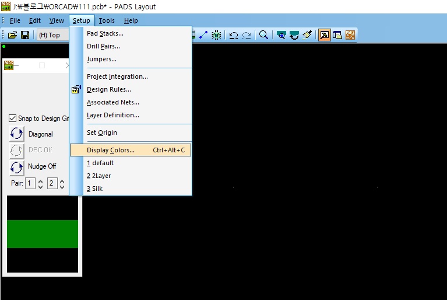Click the PADS Layout title bar icon
Image resolution: width=447 pixels, height=300 pixels.
click(x=6, y=6)
